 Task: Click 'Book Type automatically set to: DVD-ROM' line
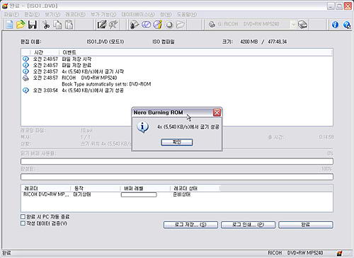coord(106,84)
